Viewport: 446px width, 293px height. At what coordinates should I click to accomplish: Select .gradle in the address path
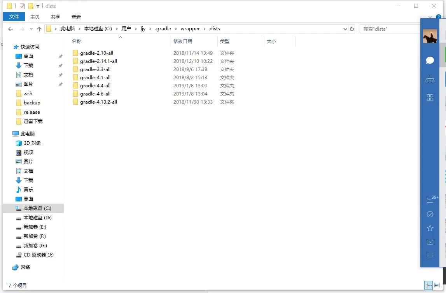163,29
